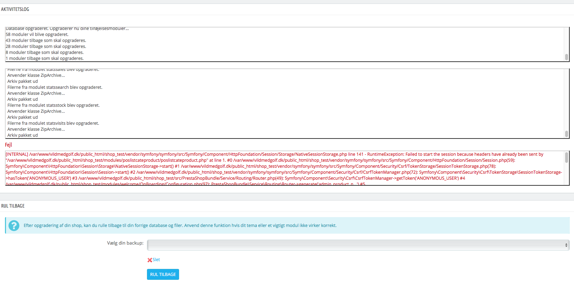Click the blue 'RUL TILBAGE' button
574x283 pixels.
(x=163, y=274)
